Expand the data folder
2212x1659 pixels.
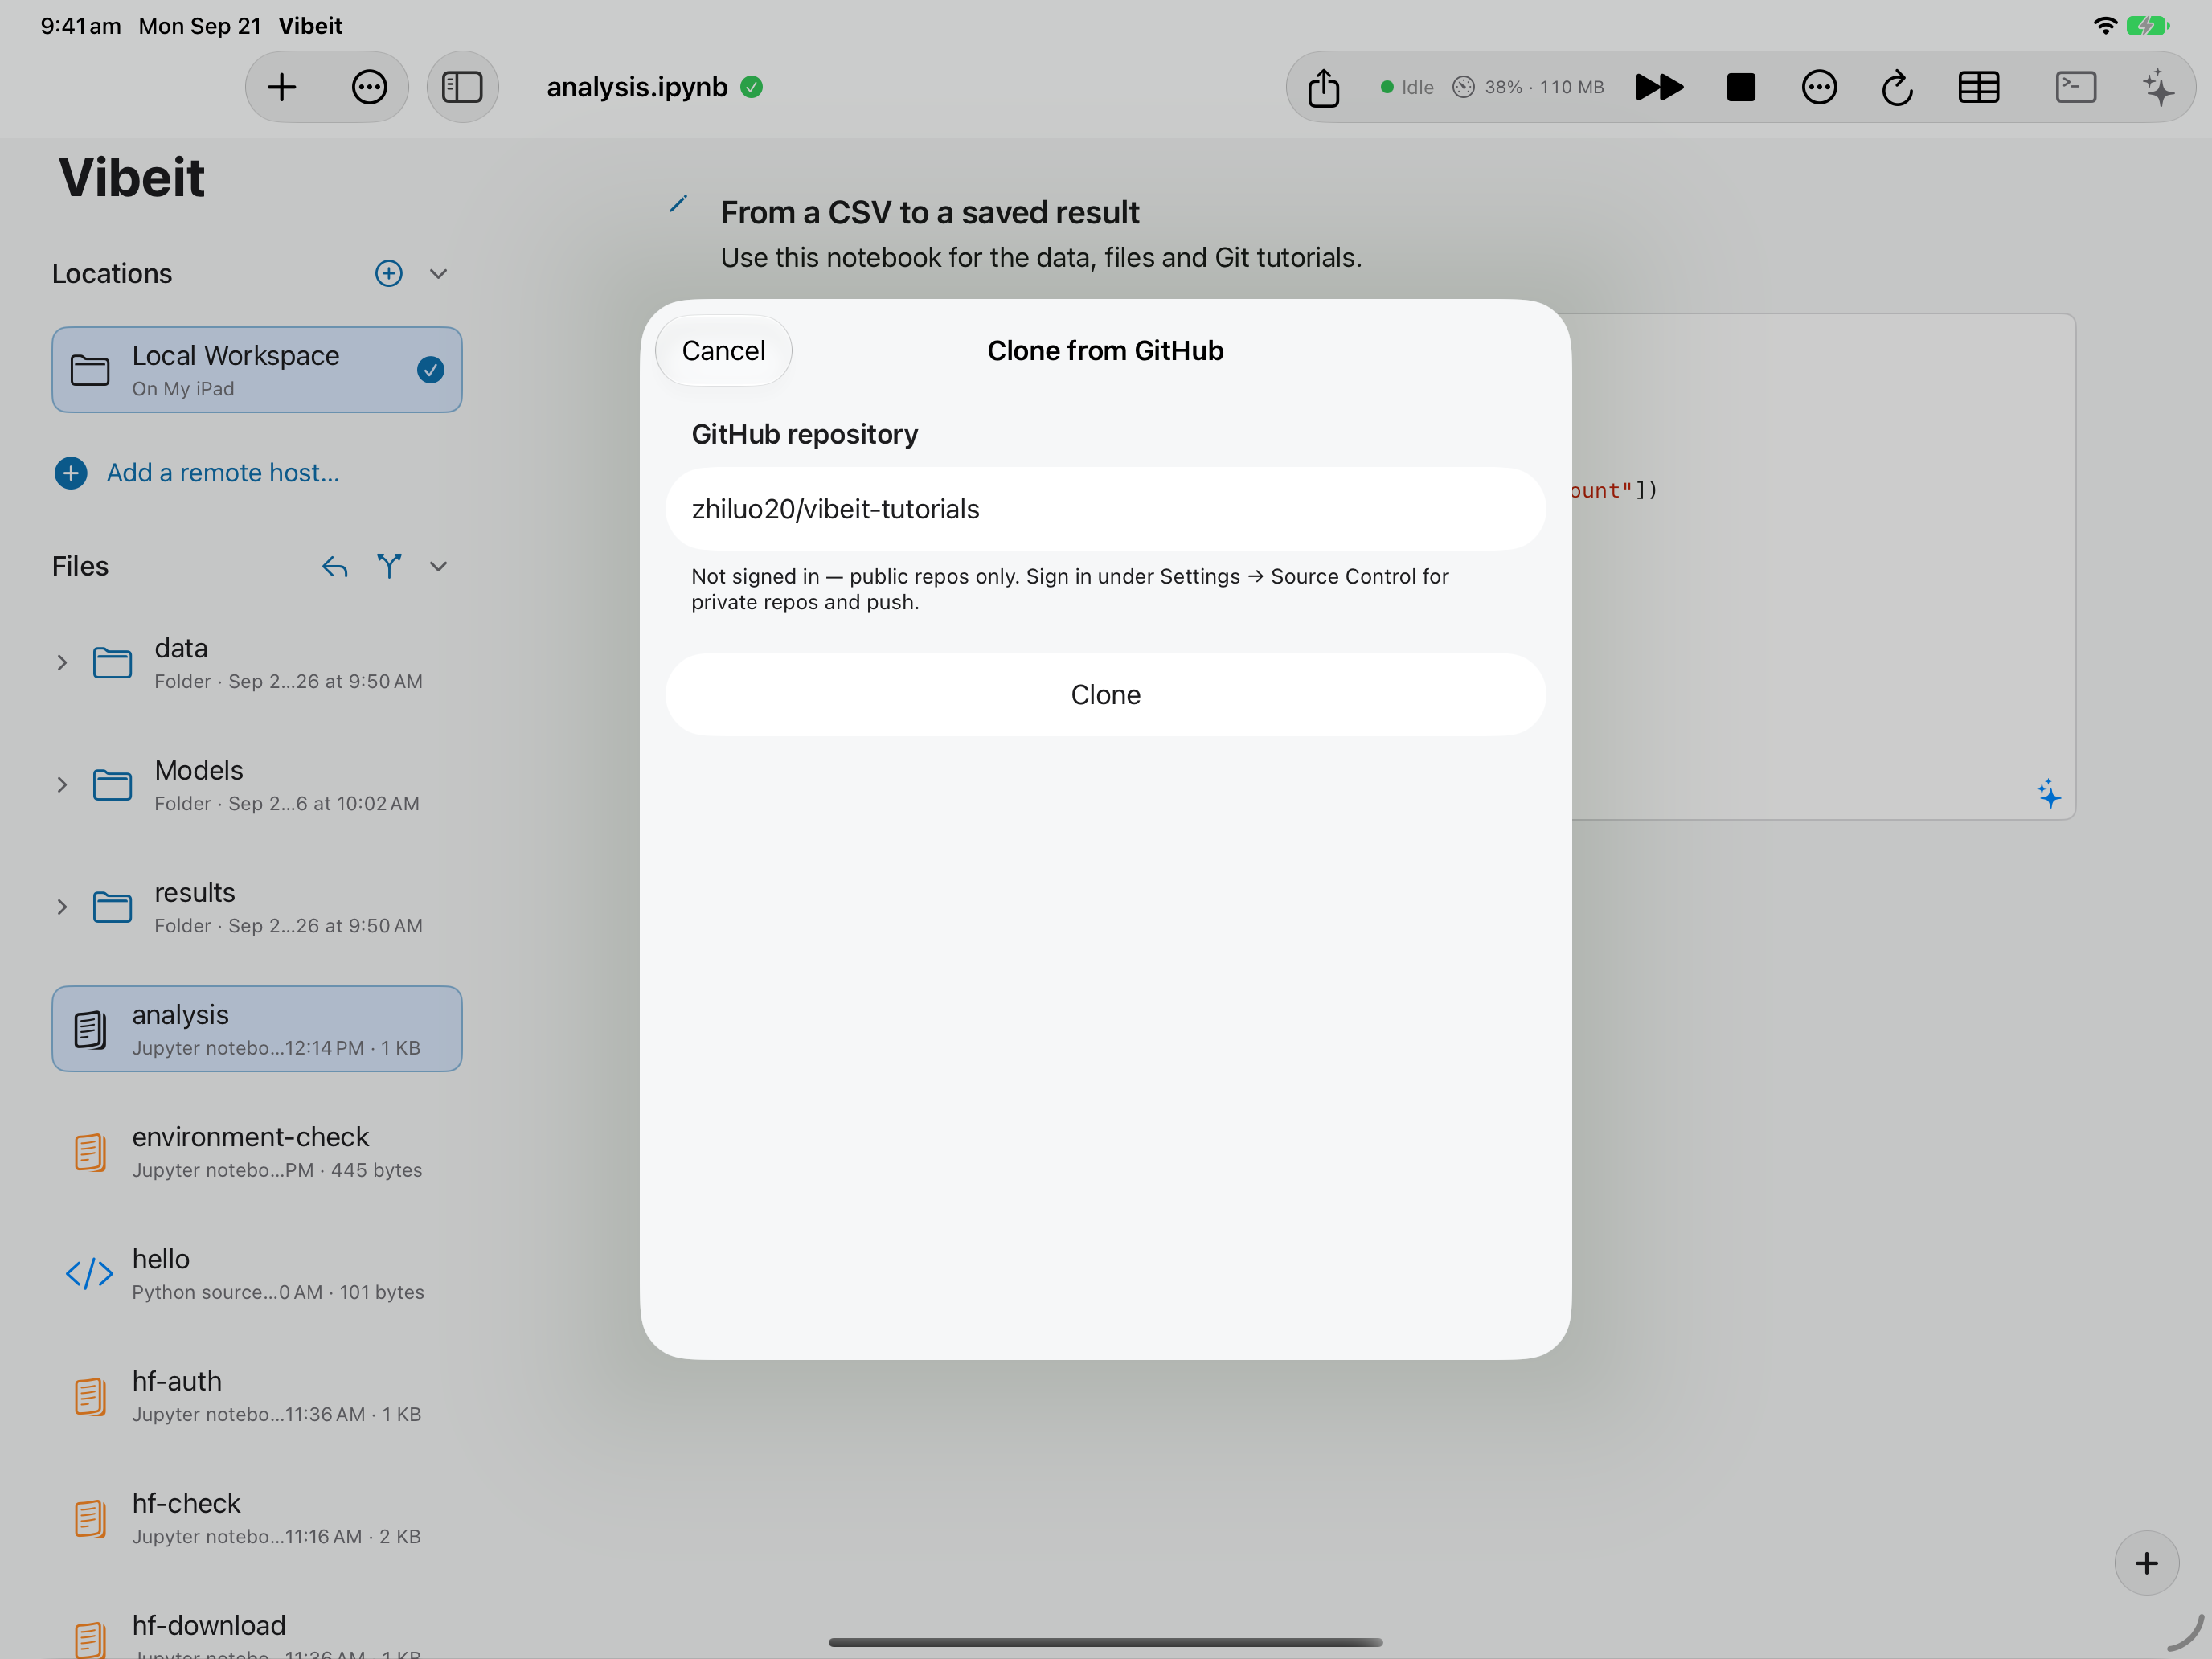tap(62, 662)
